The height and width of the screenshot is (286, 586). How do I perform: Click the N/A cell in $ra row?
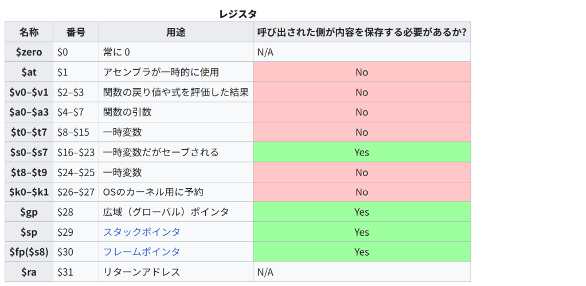point(361,272)
